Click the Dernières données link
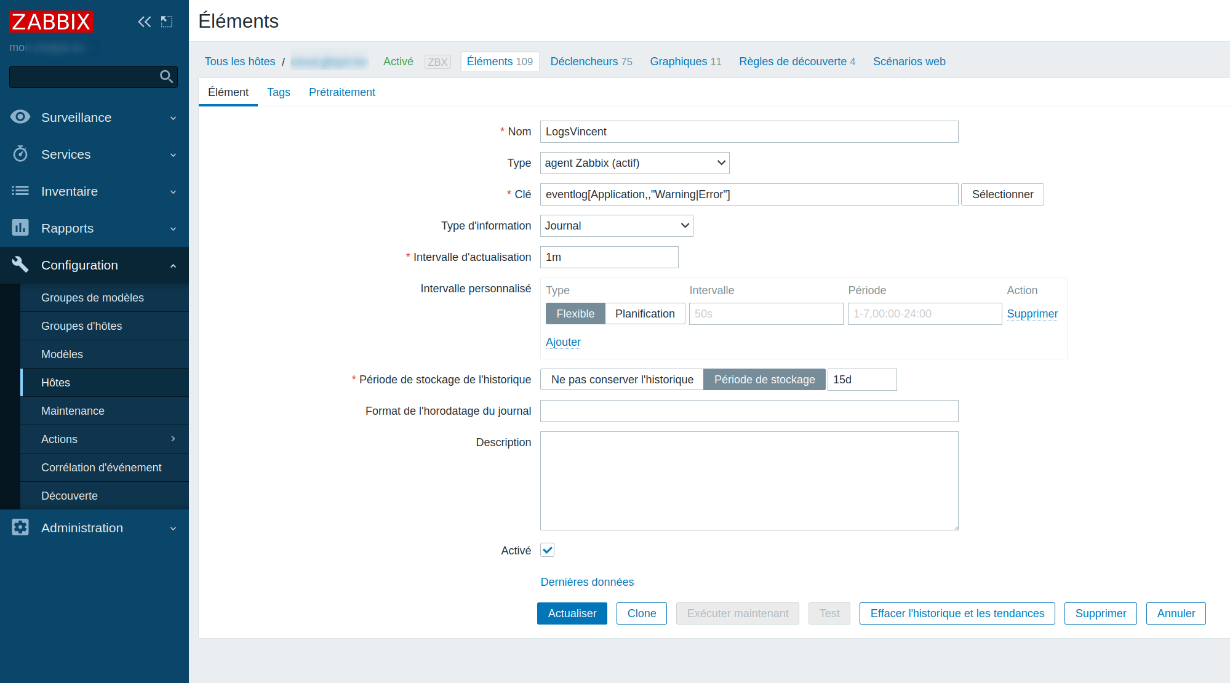 586,582
